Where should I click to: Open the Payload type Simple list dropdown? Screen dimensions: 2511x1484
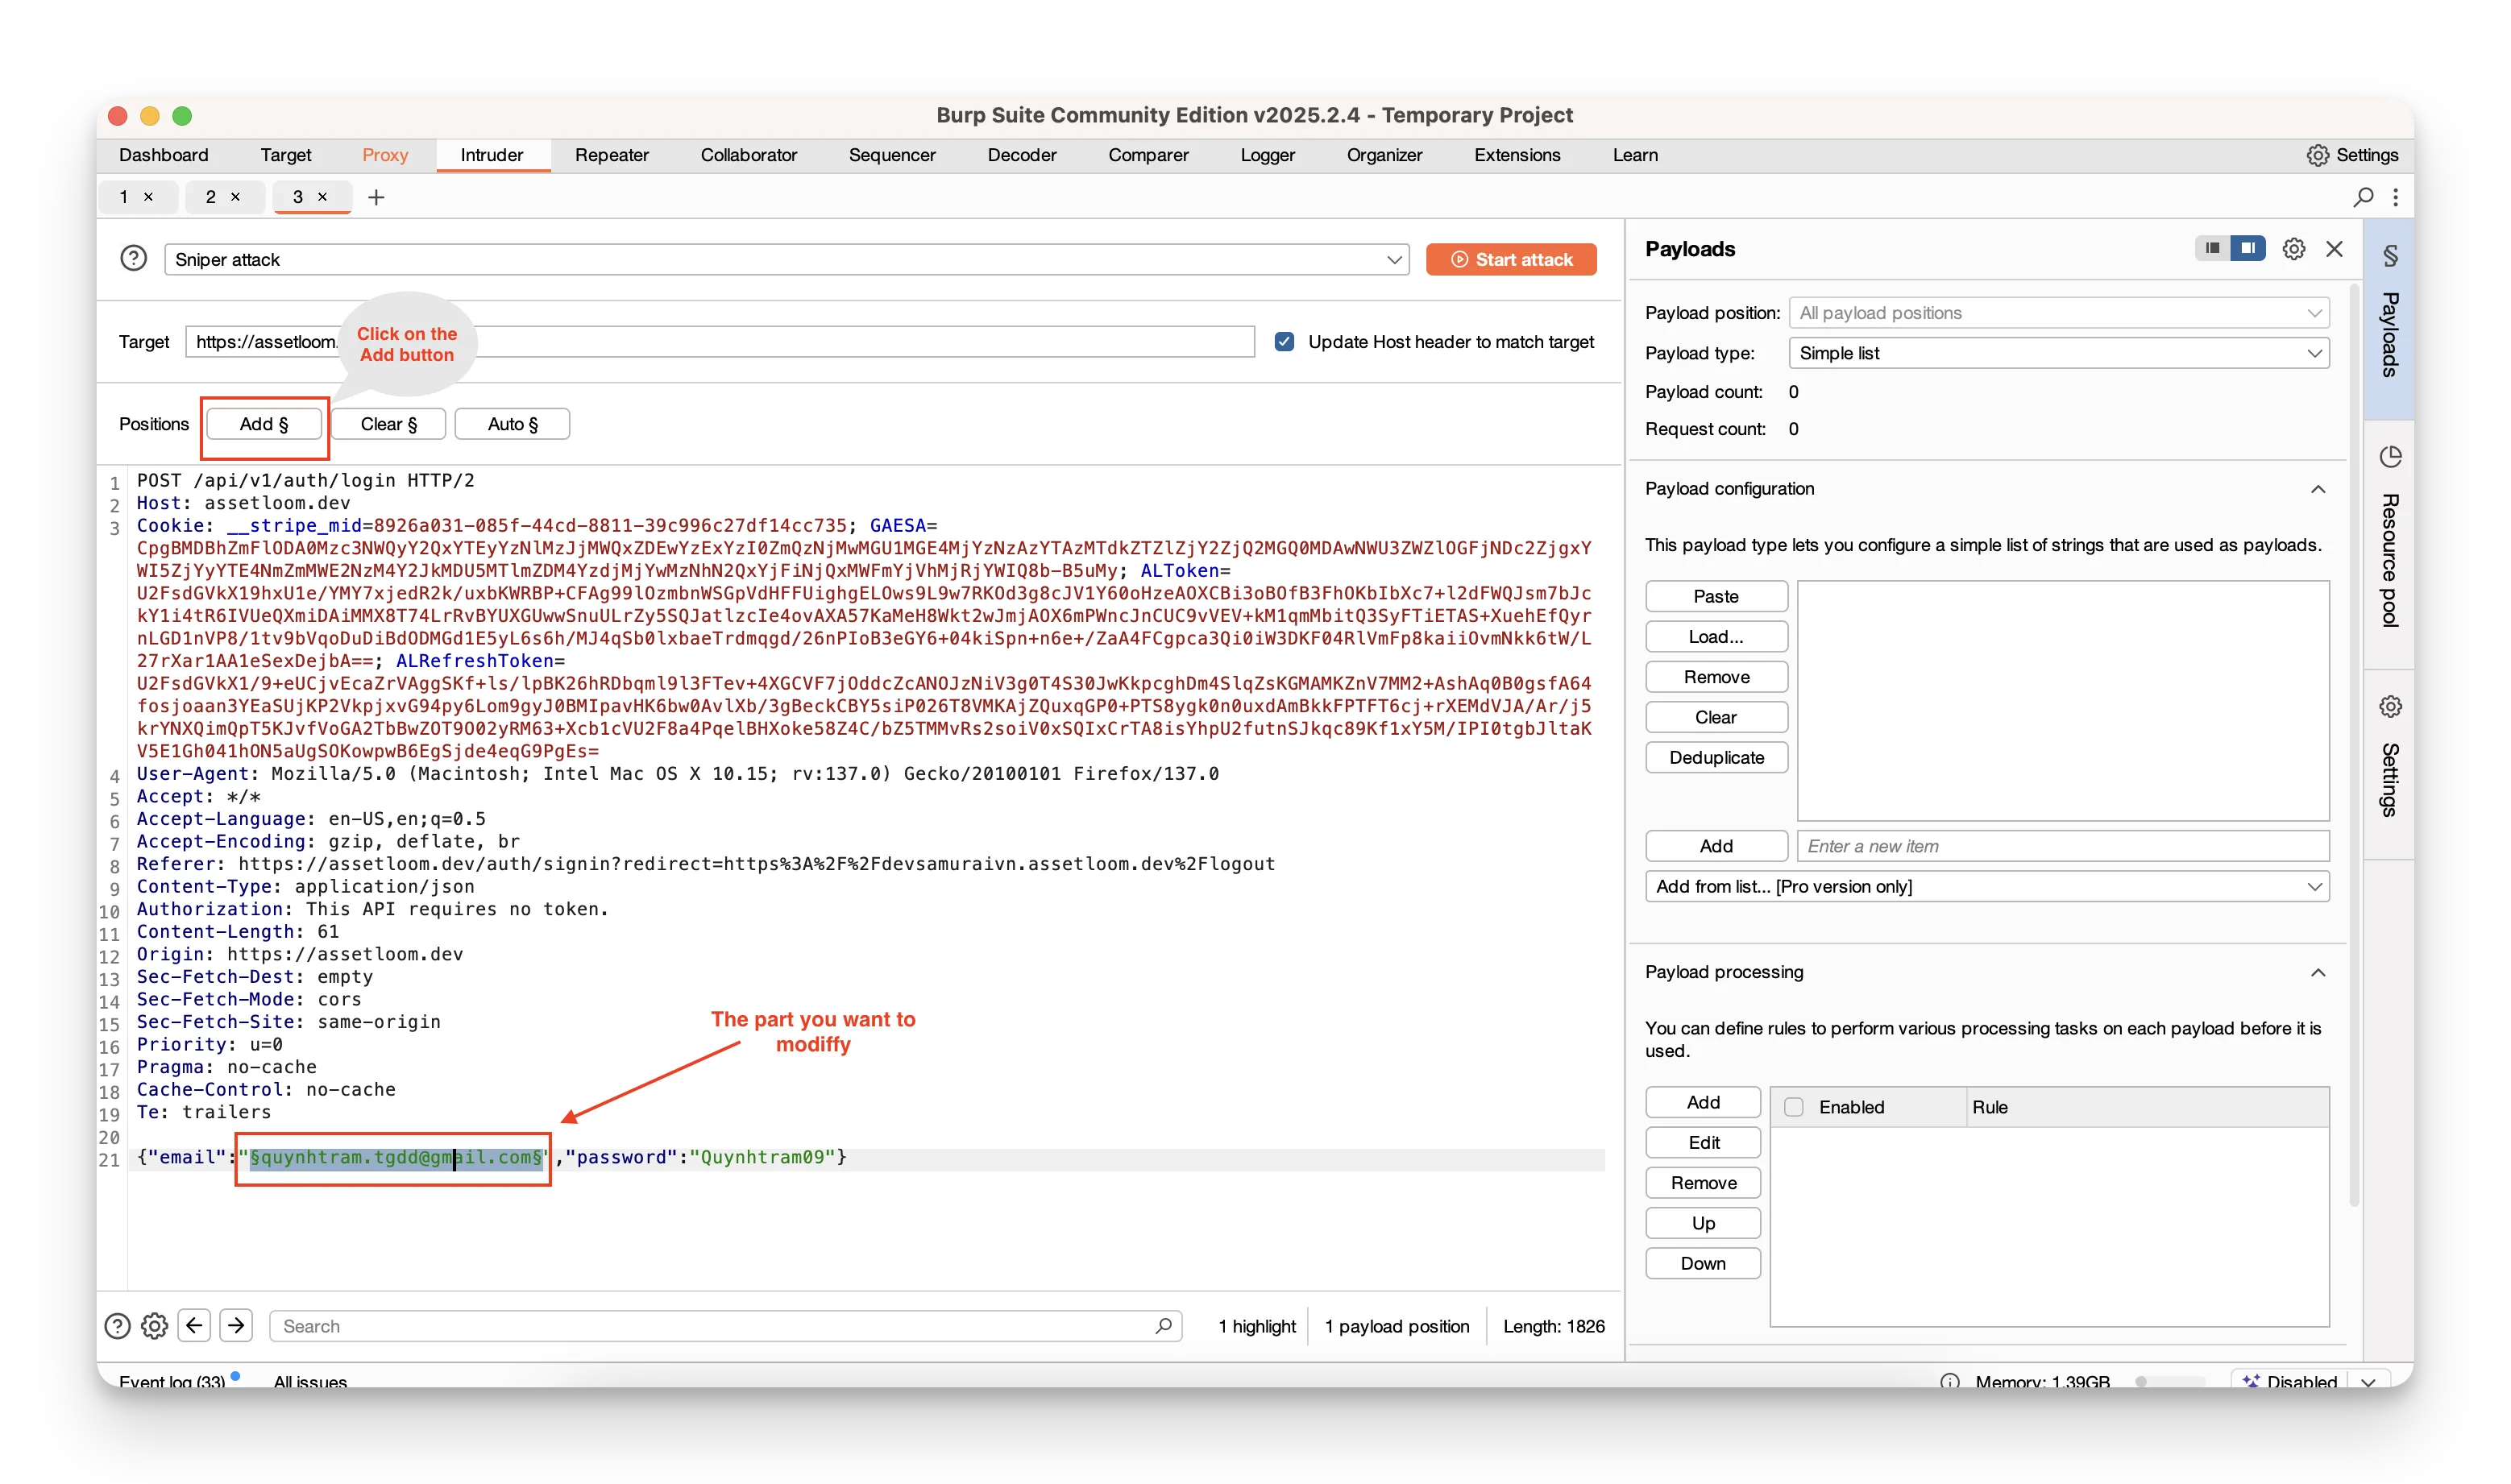(x=2058, y=353)
